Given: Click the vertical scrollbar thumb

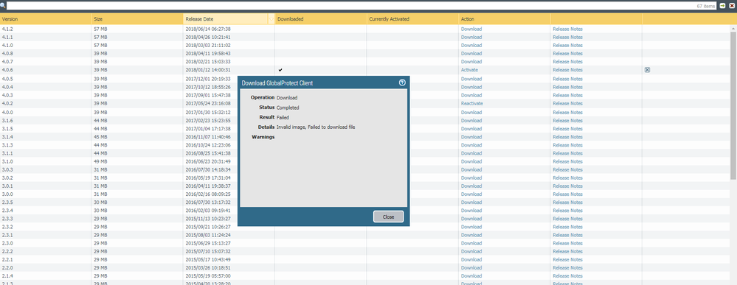Looking at the screenshot, I should pyautogui.click(x=733, y=105).
